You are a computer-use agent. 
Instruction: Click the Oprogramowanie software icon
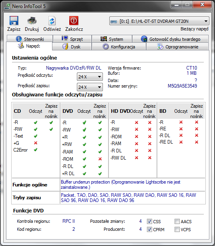160,46
